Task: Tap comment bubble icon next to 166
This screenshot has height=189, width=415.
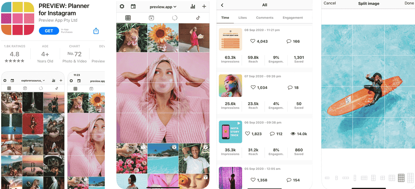Action: click(289, 41)
